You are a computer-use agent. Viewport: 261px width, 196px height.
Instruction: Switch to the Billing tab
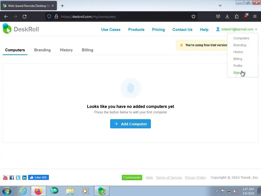(87, 50)
